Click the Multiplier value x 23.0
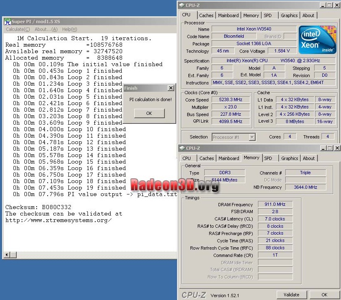This screenshot has height=300, width=341. point(231,107)
